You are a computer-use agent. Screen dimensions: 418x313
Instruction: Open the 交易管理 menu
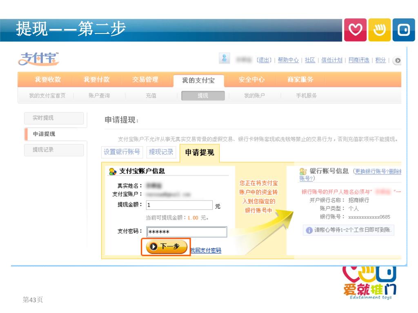(145, 79)
